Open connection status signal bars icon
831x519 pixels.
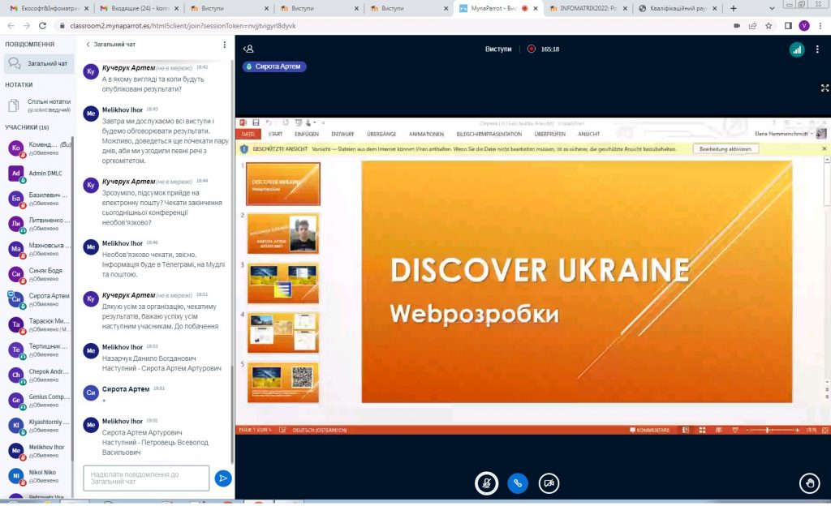coord(796,49)
